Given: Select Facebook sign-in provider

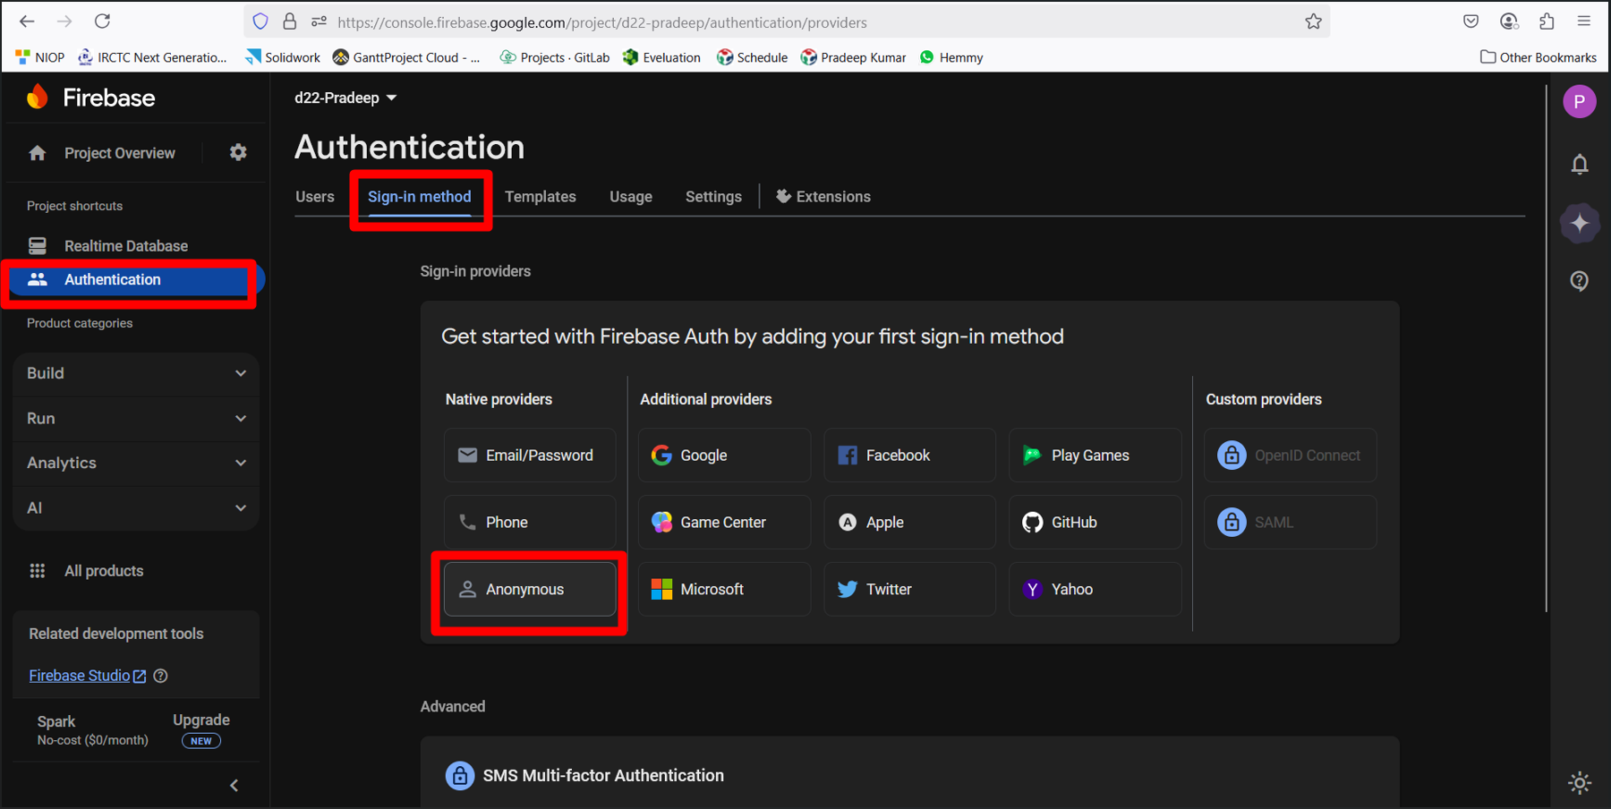Looking at the screenshot, I should 909,455.
